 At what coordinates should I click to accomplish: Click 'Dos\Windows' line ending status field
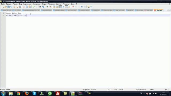click(141, 90)
